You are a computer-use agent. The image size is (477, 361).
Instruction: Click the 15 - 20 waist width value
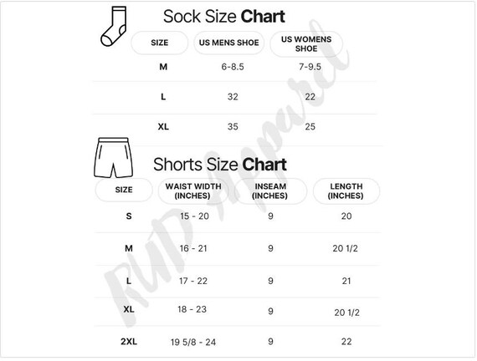click(194, 216)
